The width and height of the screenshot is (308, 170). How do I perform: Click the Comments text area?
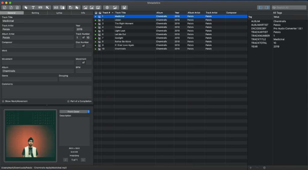click(x=47, y=92)
